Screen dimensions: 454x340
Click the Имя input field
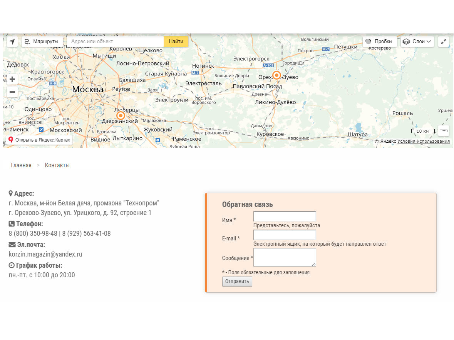pyautogui.click(x=285, y=216)
